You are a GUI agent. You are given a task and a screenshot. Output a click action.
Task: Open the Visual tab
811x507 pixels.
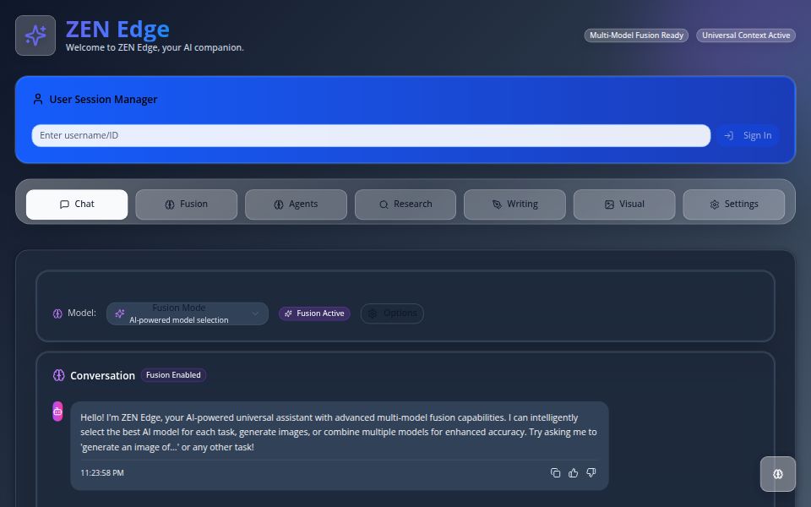(x=624, y=204)
